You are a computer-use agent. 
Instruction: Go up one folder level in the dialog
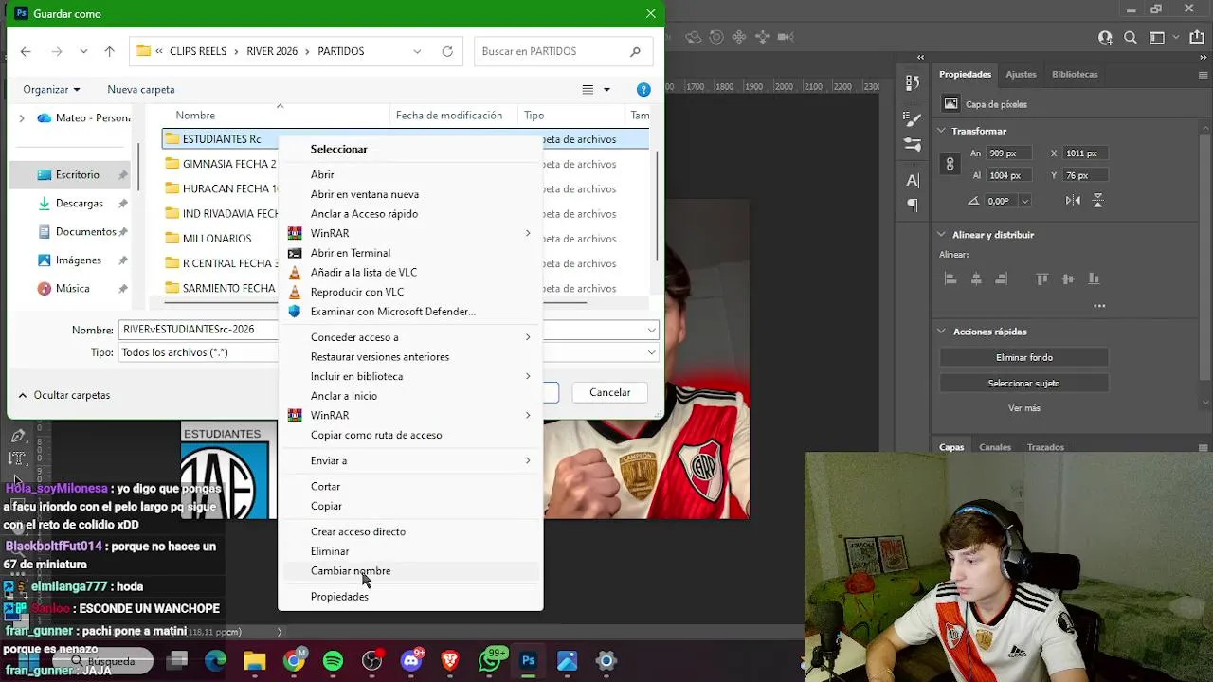click(109, 51)
